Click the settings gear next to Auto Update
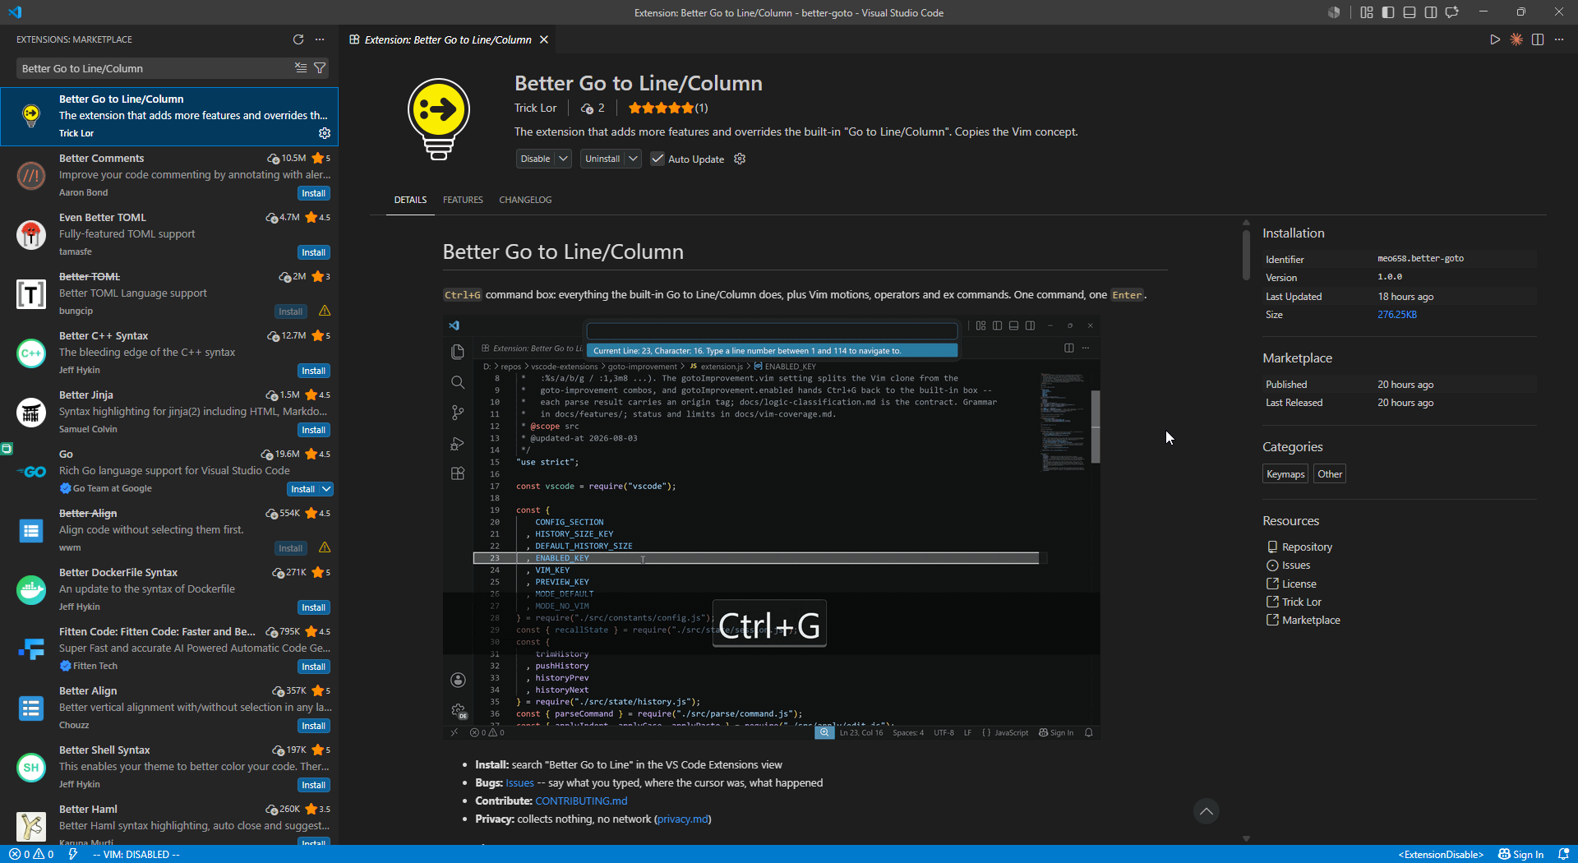The width and height of the screenshot is (1578, 863). click(x=740, y=159)
